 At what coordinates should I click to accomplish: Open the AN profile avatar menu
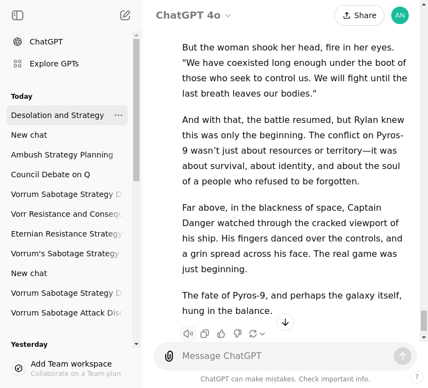(400, 15)
